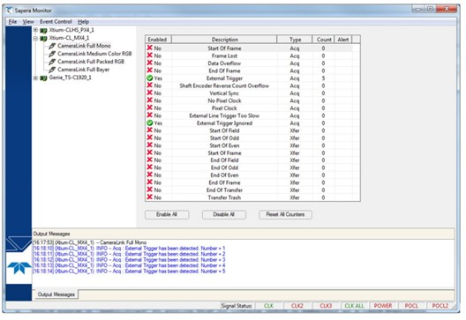Click the Sapera Monitor title bar icon
Screen dimensions: 466x320
[x=10, y=11]
